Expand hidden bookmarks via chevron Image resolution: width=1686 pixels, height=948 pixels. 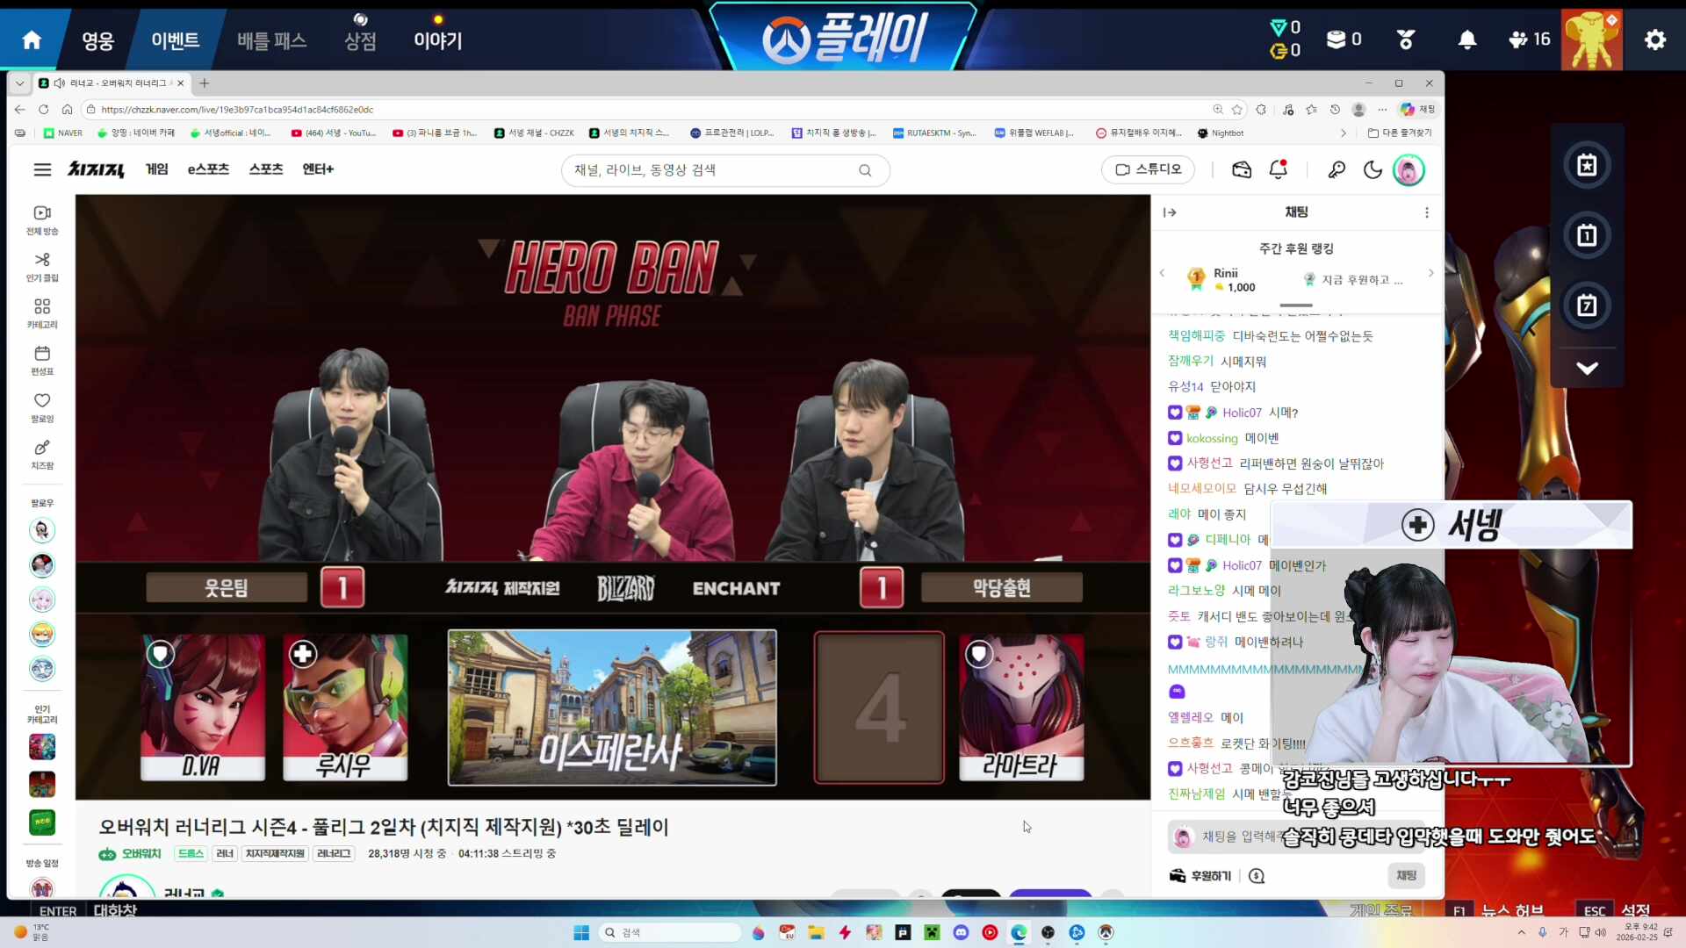click(1344, 133)
